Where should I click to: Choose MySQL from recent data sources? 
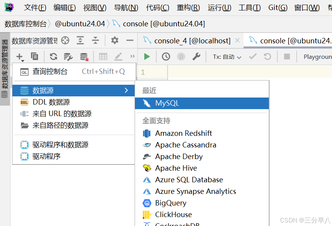(x=202, y=103)
